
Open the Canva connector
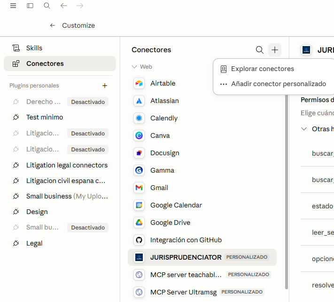pyautogui.click(x=202, y=135)
